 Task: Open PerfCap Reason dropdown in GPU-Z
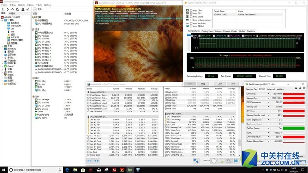[269, 128]
